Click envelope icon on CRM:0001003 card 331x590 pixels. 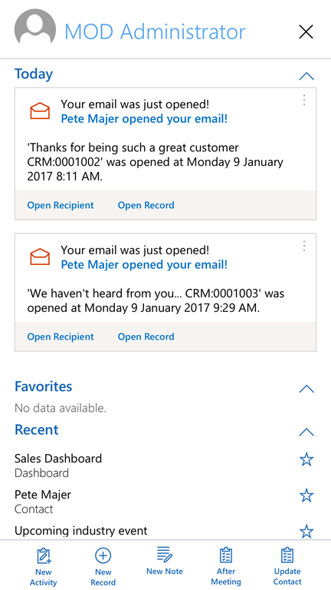(x=40, y=257)
